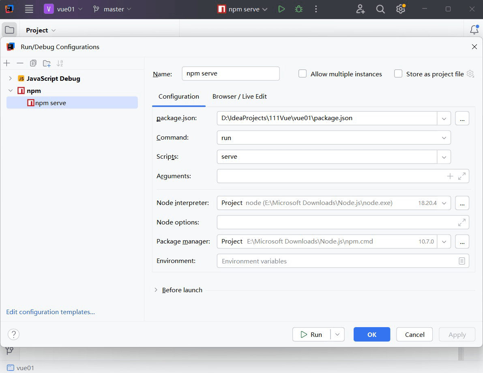The width and height of the screenshot is (483, 373).
Task: Expand the JavaScript Debug tree node
Action: [11, 78]
